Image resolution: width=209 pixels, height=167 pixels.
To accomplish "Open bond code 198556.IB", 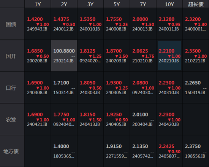I will pyautogui.click(x=195, y=156).
